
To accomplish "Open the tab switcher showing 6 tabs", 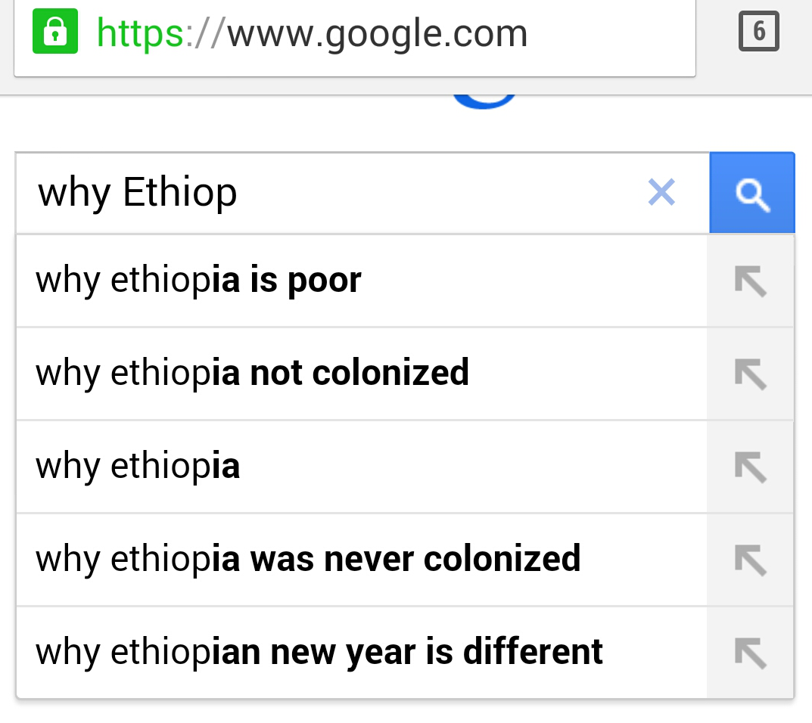I will 758,31.
